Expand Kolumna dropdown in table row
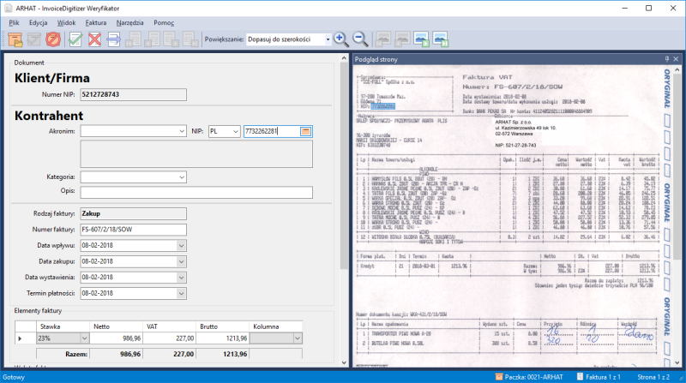Viewport: 686px width, 383px height. point(298,338)
